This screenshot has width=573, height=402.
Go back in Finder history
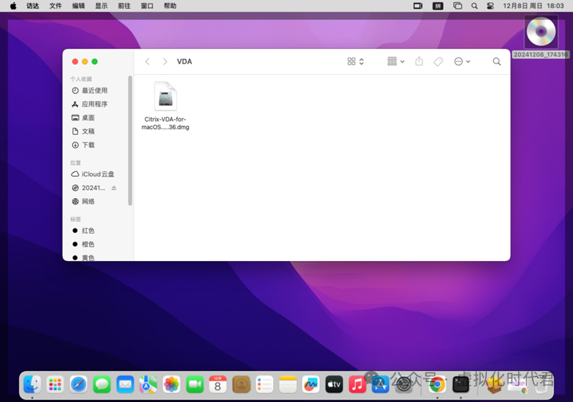pyautogui.click(x=147, y=62)
